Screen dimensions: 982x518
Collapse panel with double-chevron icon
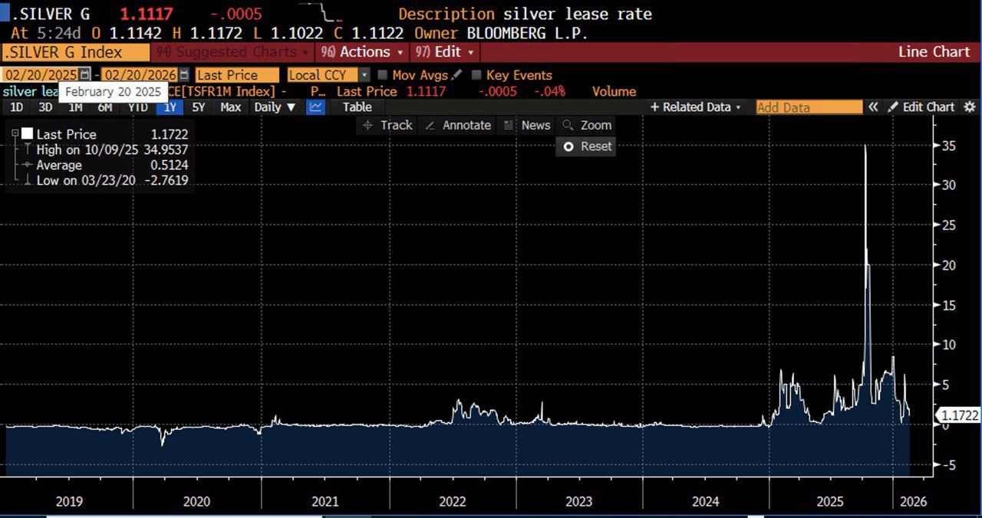click(x=873, y=107)
